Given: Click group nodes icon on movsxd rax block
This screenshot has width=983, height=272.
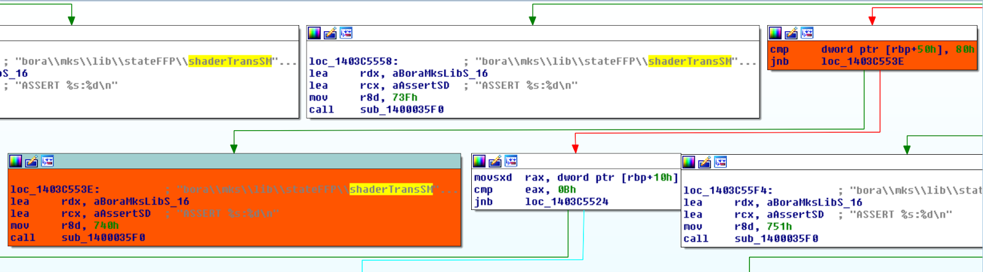Looking at the screenshot, I should point(511,161).
